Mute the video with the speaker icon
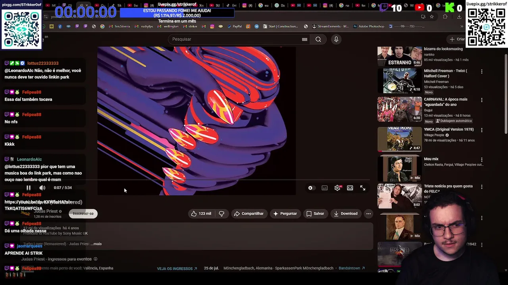 pyautogui.click(x=42, y=188)
